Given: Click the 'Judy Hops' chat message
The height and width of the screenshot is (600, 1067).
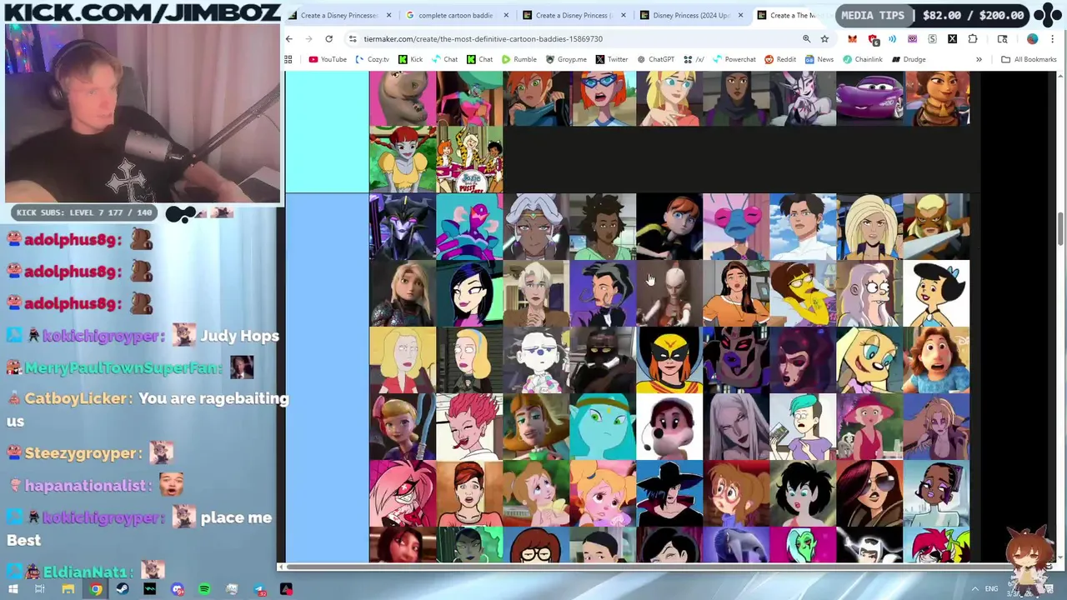Looking at the screenshot, I should pyautogui.click(x=239, y=336).
